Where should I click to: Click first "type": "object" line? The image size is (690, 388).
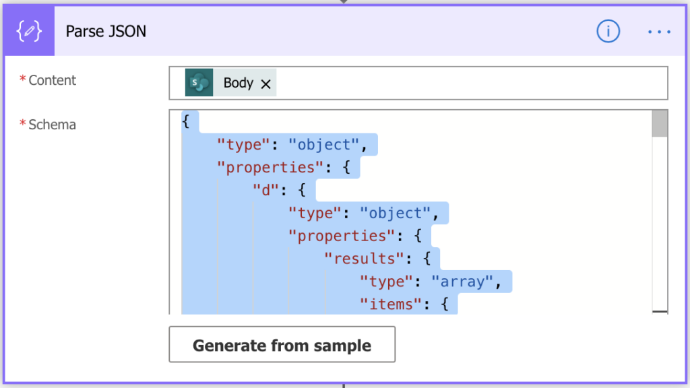click(292, 145)
